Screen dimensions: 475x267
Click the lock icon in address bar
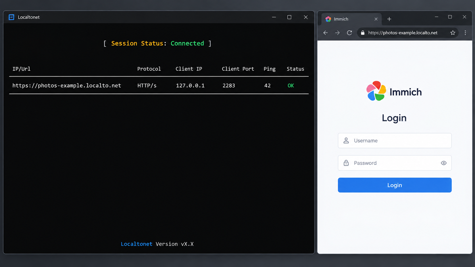pyautogui.click(x=363, y=33)
